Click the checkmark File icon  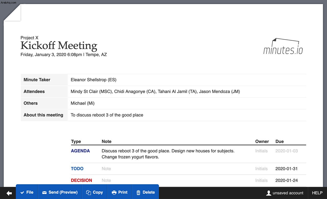22,193
